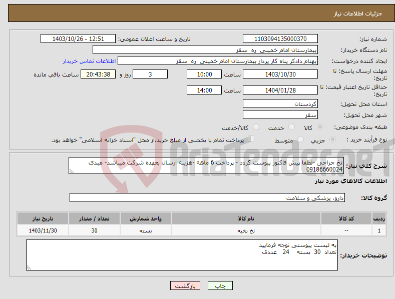Click the کد کالا column header
Viewport: 395px width, 299px height.
coord(346,218)
